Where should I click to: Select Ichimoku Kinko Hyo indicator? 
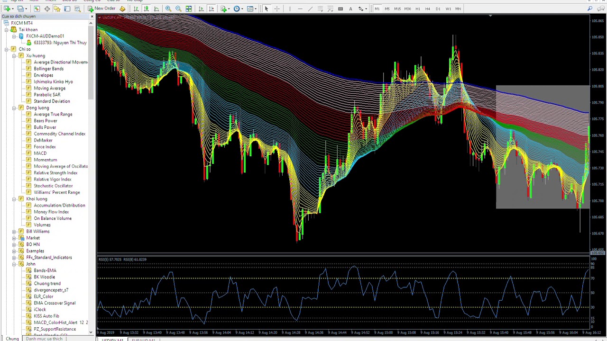pos(53,81)
